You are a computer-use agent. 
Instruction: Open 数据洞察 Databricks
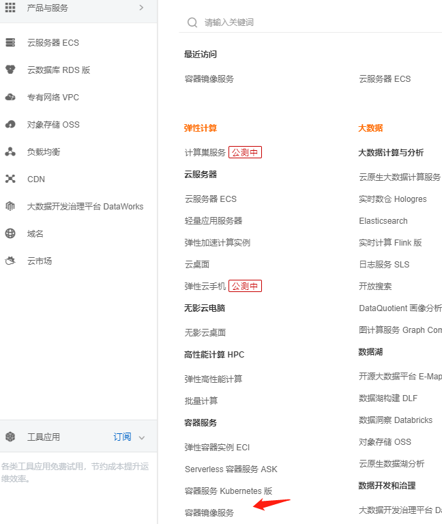tap(396, 420)
